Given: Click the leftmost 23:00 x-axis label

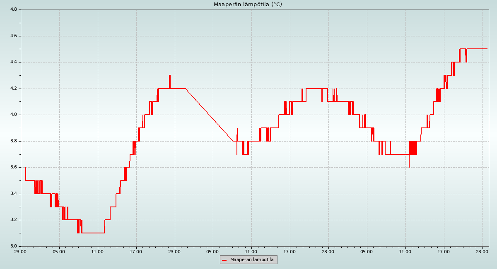Looking at the screenshot, I should point(21,251).
